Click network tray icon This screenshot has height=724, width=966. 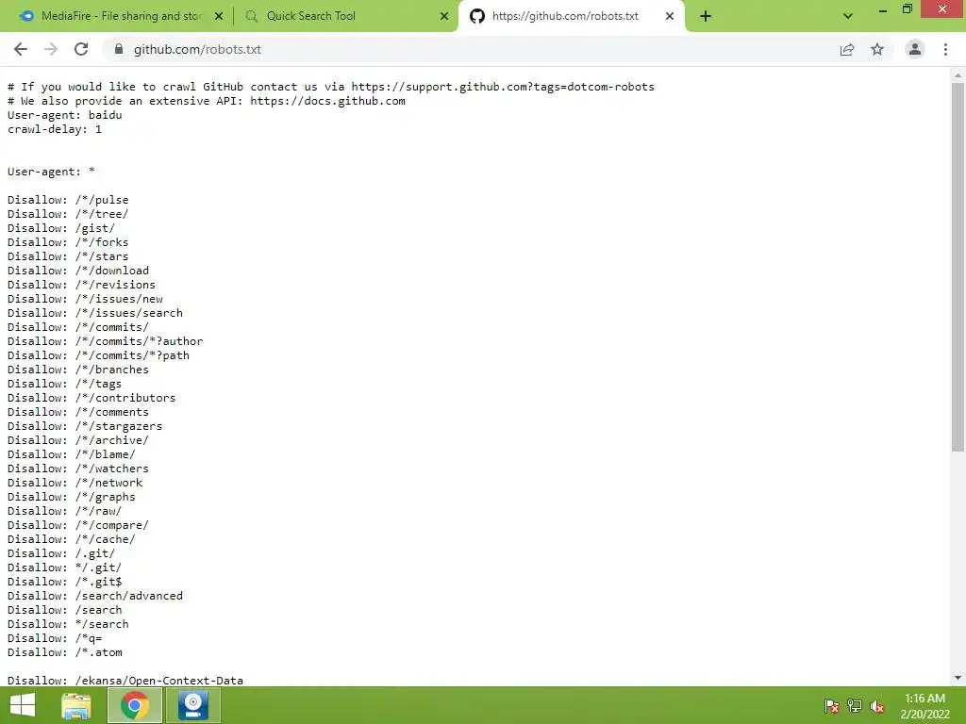pos(855,705)
